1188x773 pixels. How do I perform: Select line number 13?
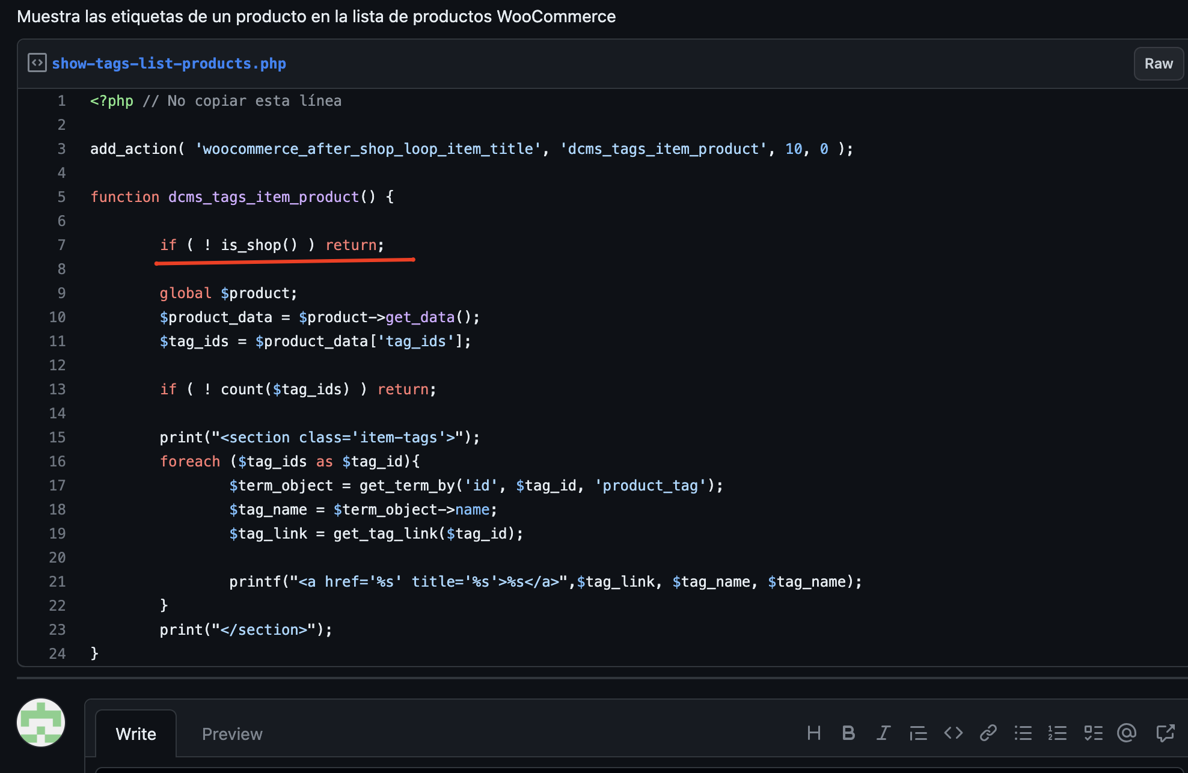[x=57, y=390]
